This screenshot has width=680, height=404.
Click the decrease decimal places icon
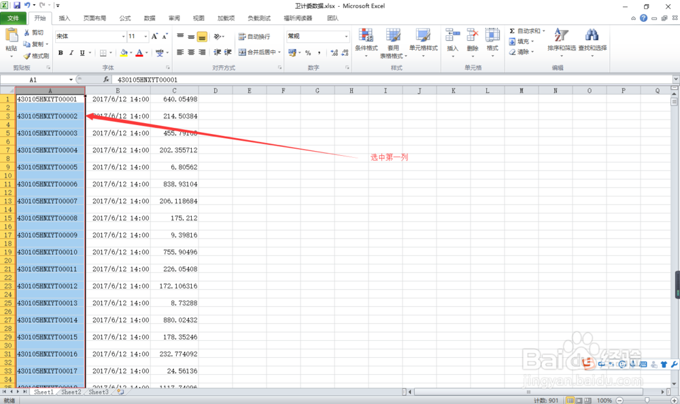pos(345,52)
